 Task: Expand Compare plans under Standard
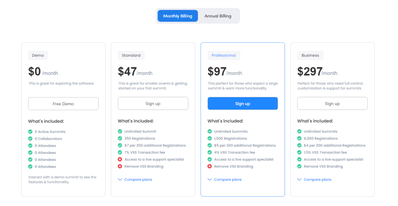coord(135,179)
